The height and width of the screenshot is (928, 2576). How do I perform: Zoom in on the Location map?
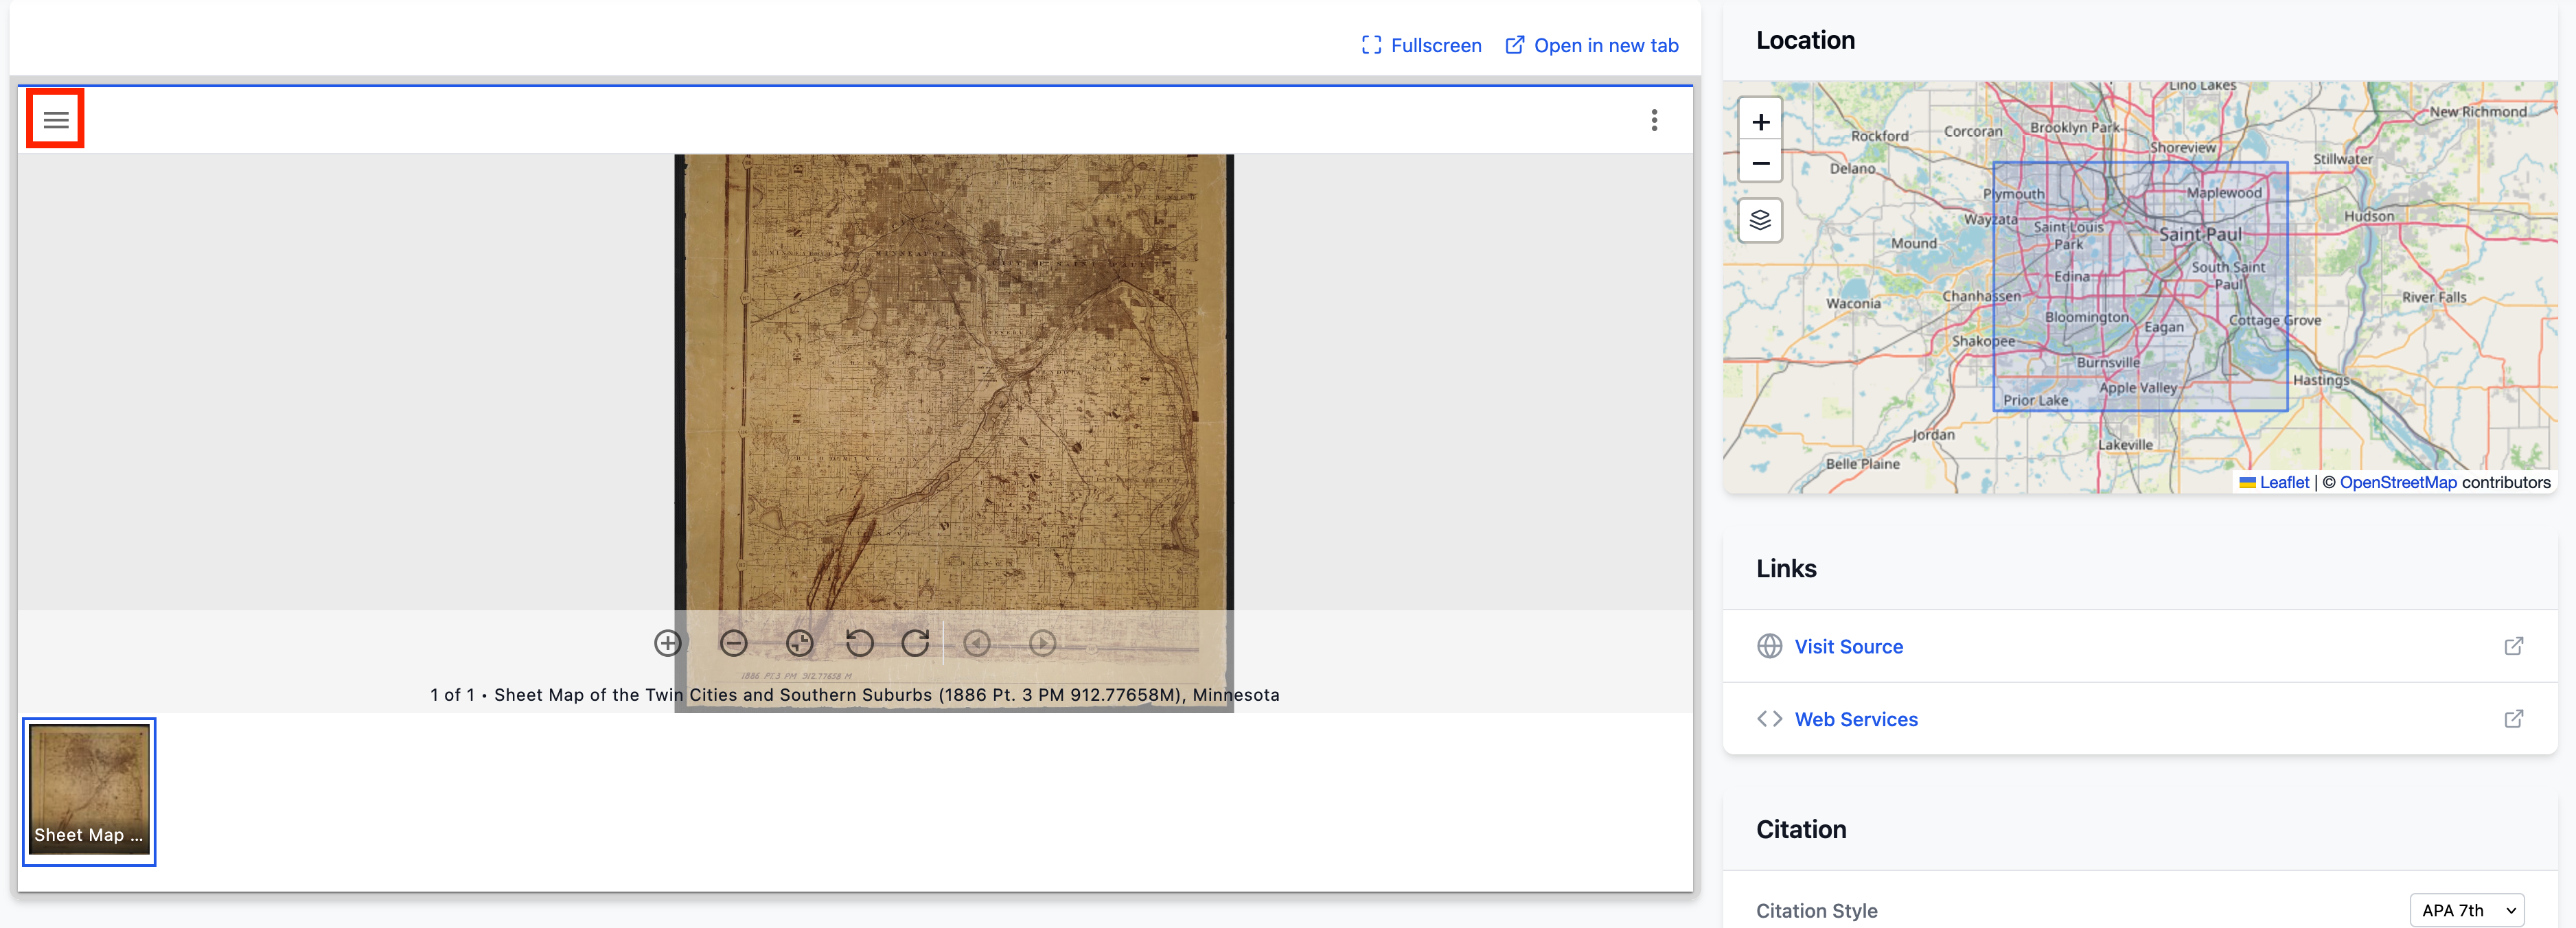pyautogui.click(x=1760, y=122)
